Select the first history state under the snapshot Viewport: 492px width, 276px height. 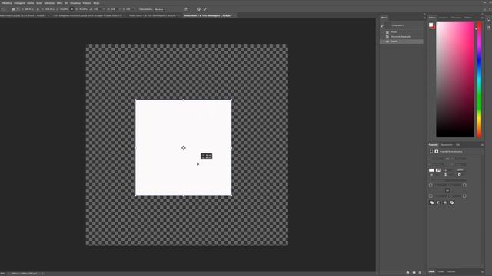click(x=401, y=32)
